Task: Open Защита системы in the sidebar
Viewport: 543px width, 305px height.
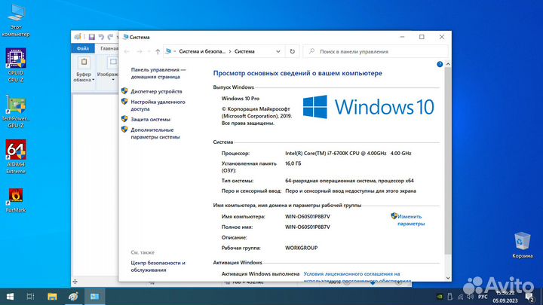Action: click(x=150, y=119)
